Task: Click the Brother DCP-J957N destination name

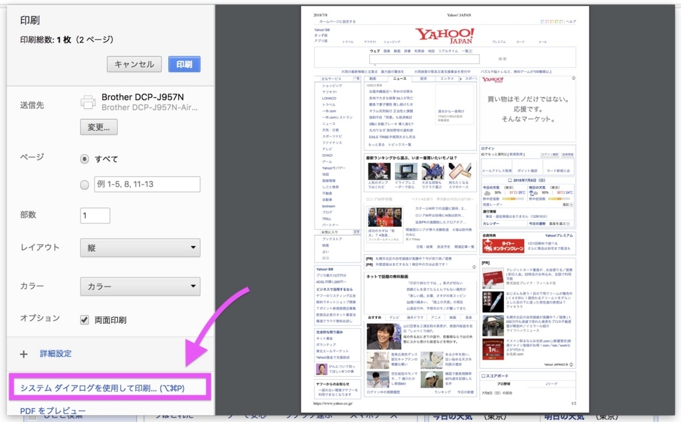Action: click(142, 97)
